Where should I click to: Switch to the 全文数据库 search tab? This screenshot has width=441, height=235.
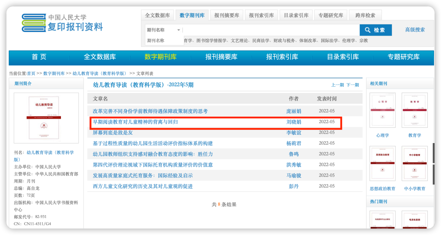tap(157, 15)
